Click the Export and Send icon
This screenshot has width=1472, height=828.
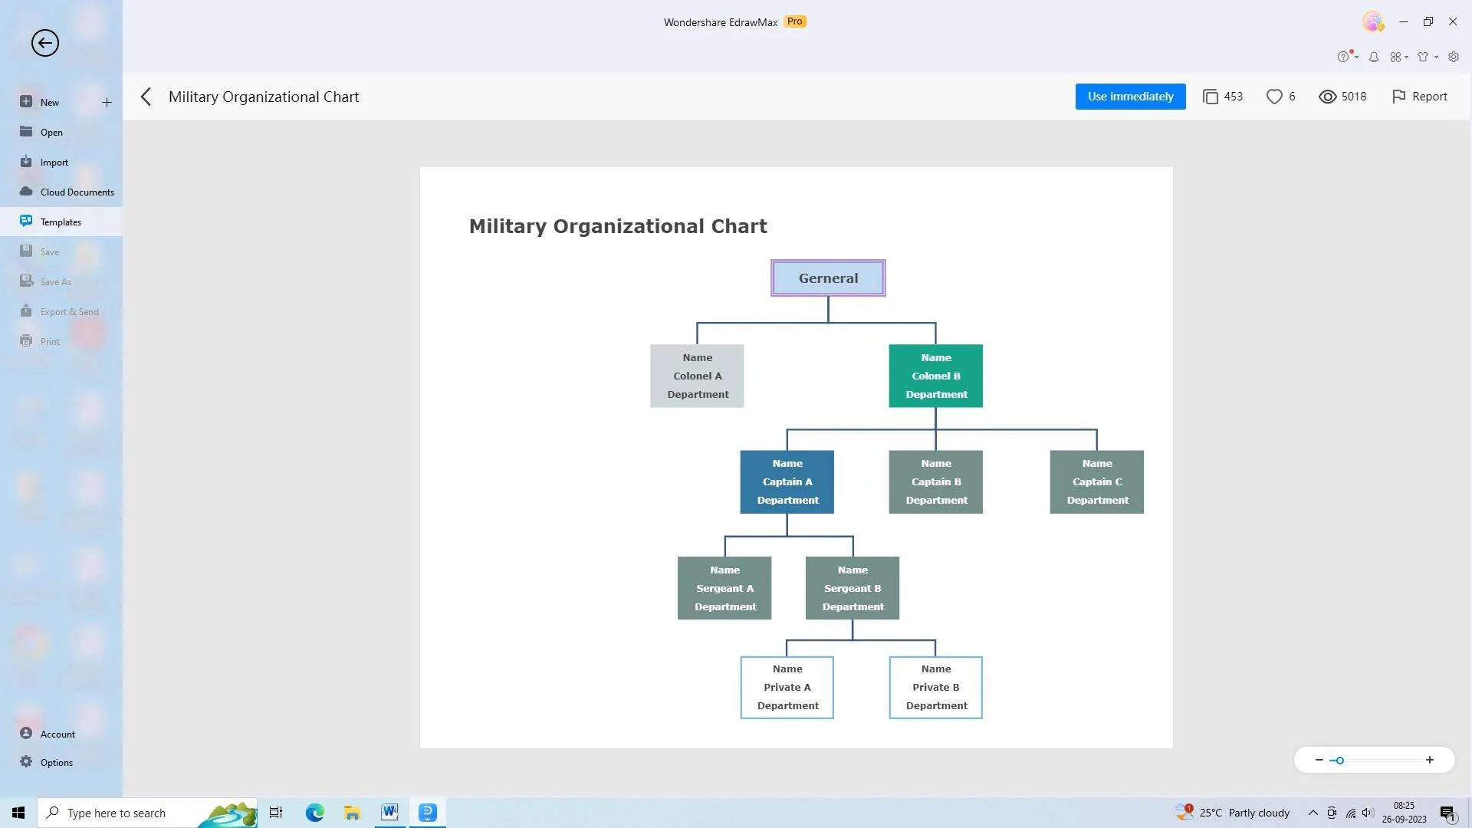(x=26, y=310)
